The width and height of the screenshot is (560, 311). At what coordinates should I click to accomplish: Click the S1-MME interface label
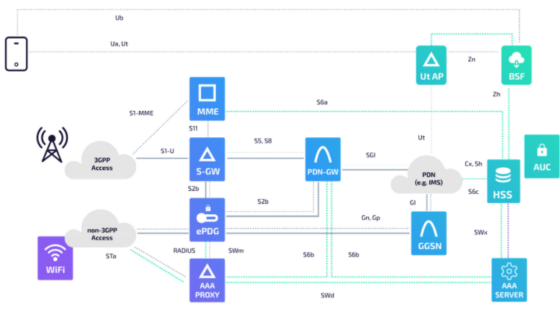tap(141, 113)
